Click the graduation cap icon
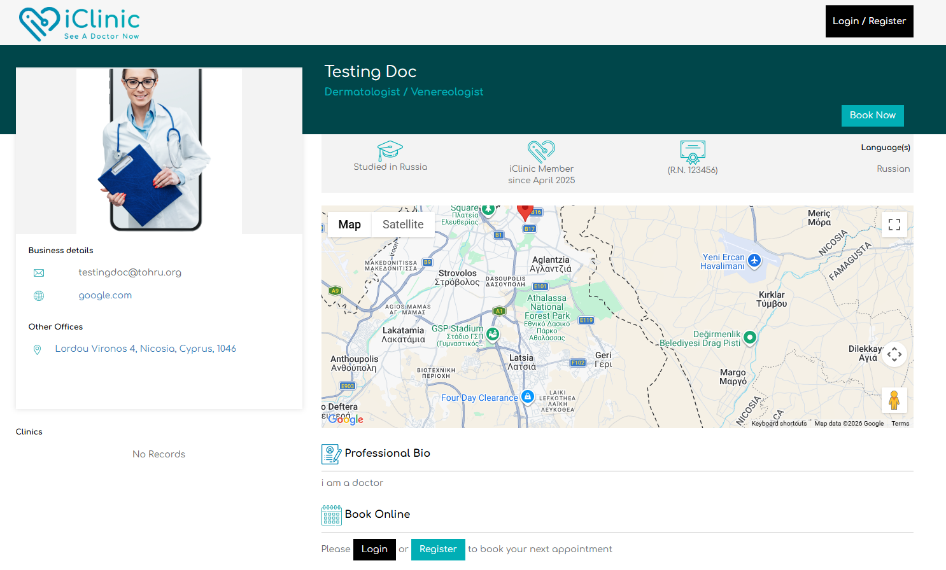 tap(390, 151)
